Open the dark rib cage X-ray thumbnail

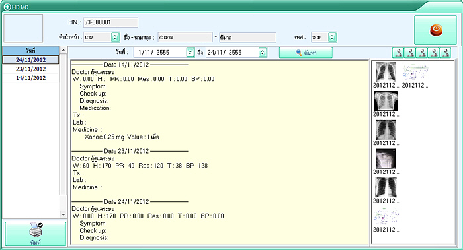[x=386, y=101]
